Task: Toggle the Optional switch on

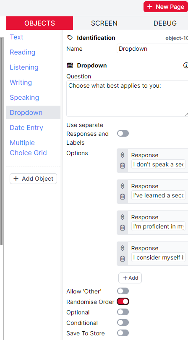Action: (x=123, y=312)
